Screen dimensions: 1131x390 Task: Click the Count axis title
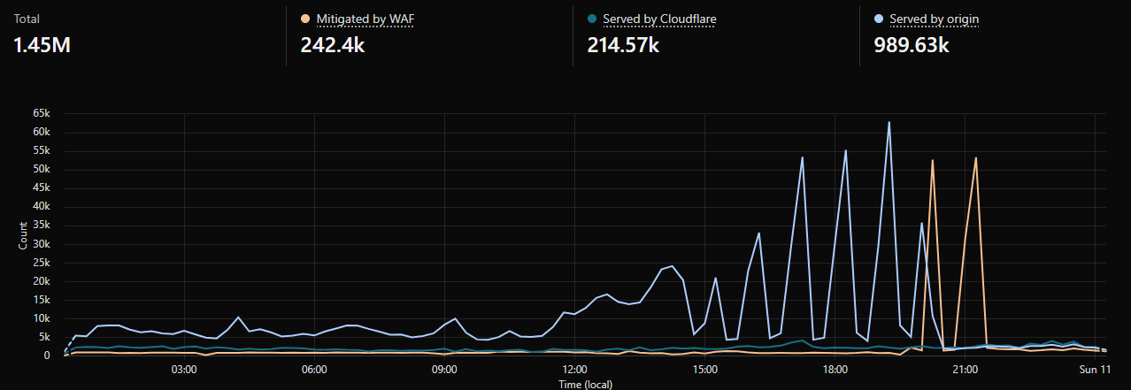pyautogui.click(x=23, y=234)
